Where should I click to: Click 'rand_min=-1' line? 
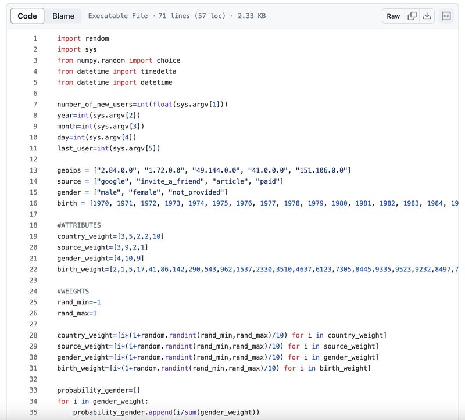79,302
